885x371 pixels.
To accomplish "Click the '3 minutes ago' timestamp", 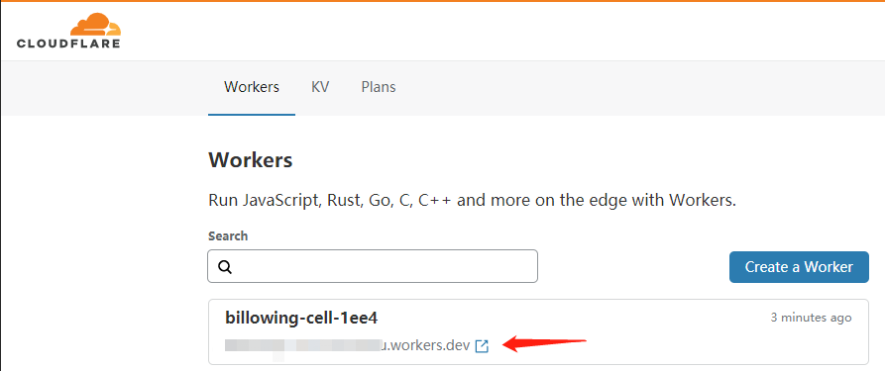I will (811, 318).
